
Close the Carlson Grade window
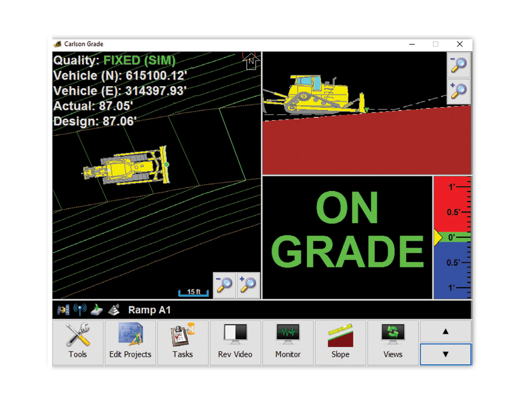460,44
